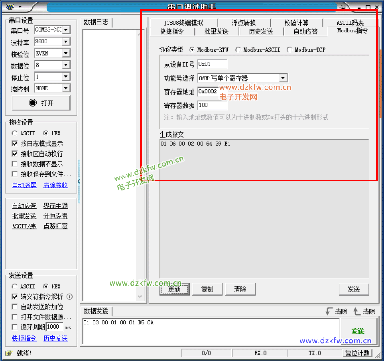Click the 复制 button under generated message
The height and width of the screenshot is (361, 384).
[x=207, y=289]
